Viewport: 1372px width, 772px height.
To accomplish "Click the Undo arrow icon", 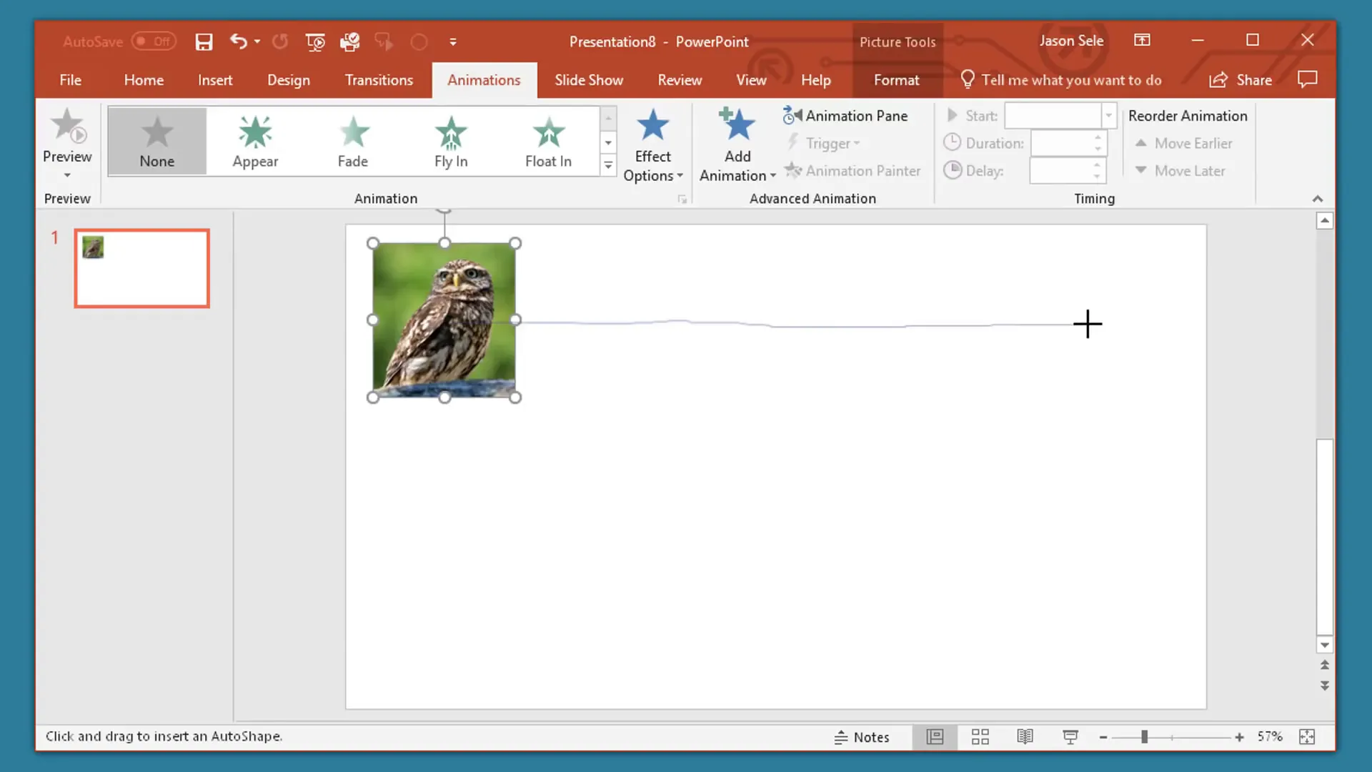I will [238, 41].
